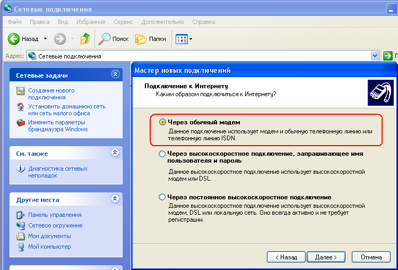Image resolution: width=398 pixels, height=270 pixels.
Task: Open Search with the magnifier icon
Action: (104, 39)
